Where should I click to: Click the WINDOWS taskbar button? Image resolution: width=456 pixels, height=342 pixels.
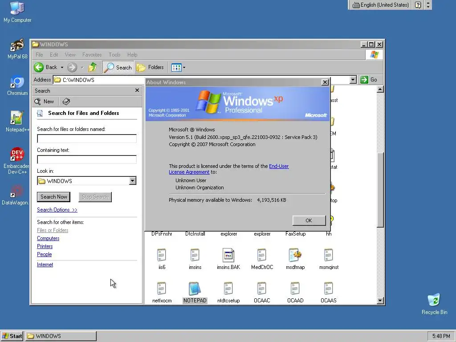[61, 336]
